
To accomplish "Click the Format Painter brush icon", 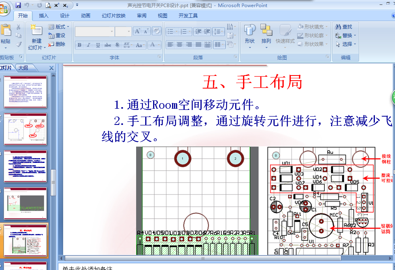I will (19, 44).
